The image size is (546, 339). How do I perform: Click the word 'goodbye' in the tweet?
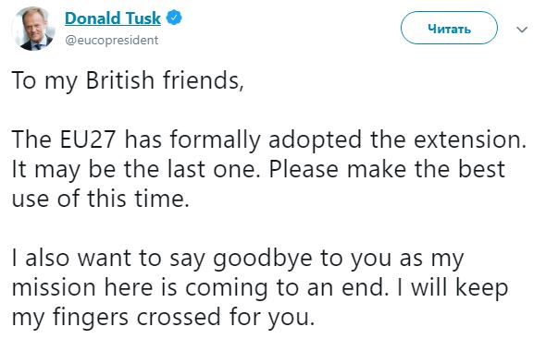263,259
